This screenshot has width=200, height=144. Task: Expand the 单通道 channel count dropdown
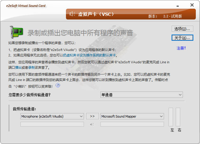click(142, 95)
